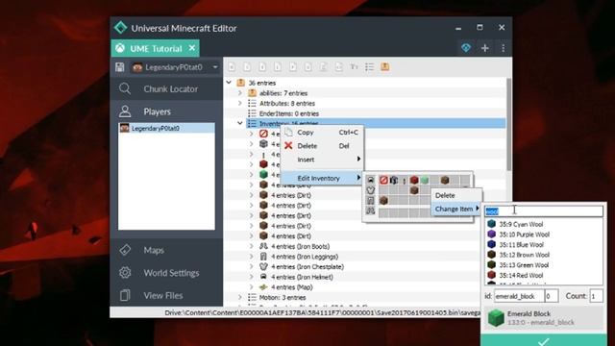
Task: Click the id field containing emerald_block
Action: 519,296
